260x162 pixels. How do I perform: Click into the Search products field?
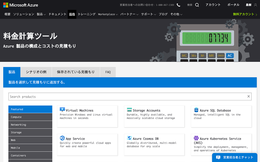coord(130,96)
